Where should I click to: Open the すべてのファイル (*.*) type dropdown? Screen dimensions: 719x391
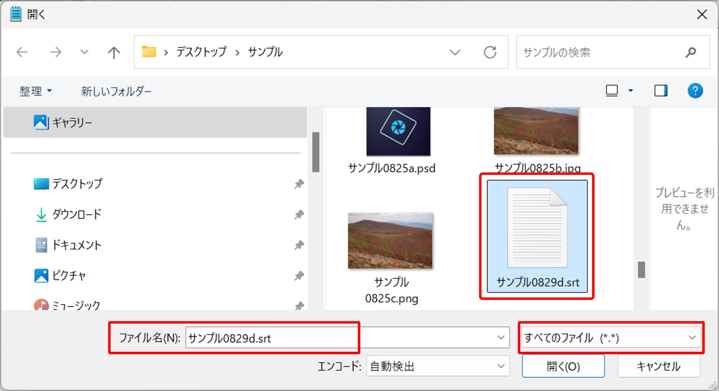611,338
